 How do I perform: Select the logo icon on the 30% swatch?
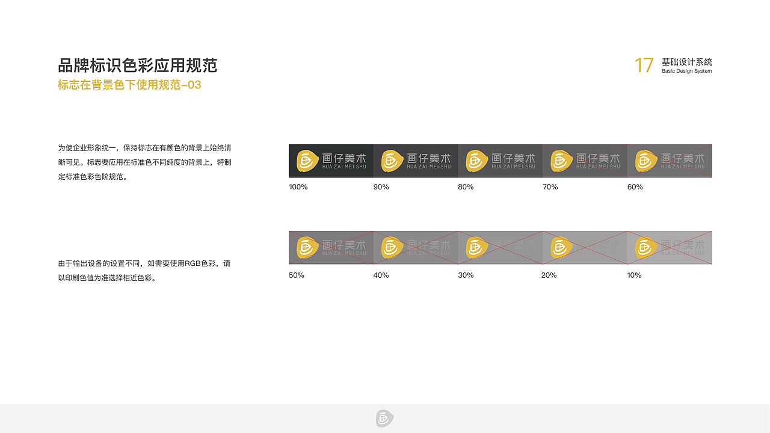coord(476,247)
